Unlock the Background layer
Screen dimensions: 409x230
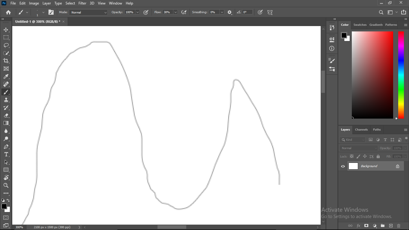[398, 166]
